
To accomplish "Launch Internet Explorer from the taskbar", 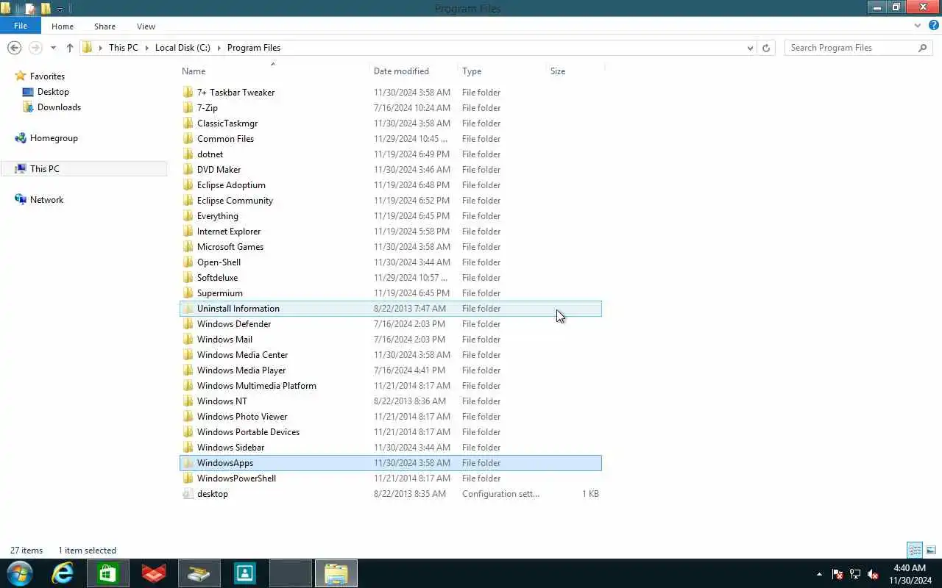I will click(63, 573).
